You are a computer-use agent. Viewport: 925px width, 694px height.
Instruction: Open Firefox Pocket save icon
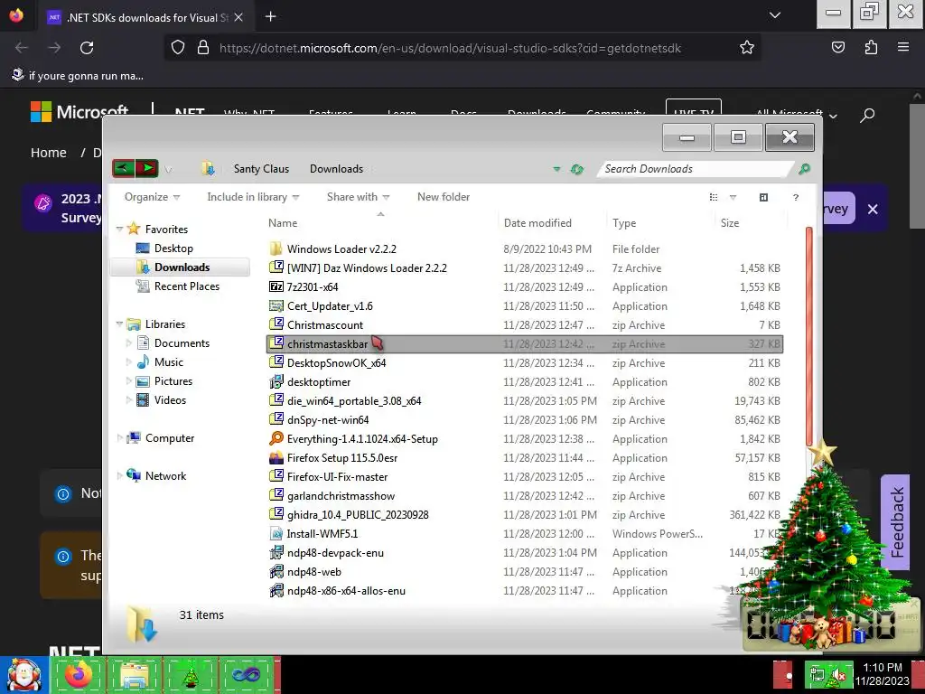pyautogui.click(x=837, y=47)
